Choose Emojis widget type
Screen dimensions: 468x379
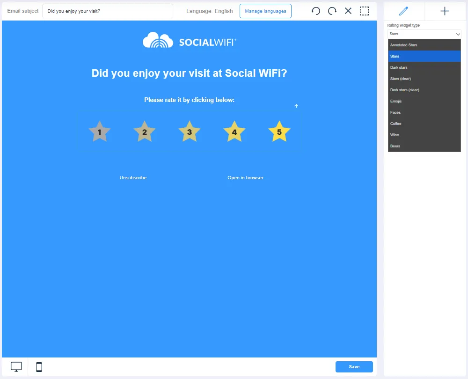(x=424, y=101)
